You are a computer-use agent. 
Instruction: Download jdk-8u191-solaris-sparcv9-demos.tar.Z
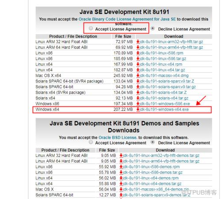point(156,195)
